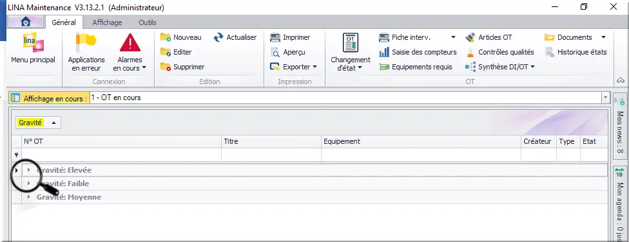Click the Nouveau folder icon

tap(166, 37)
